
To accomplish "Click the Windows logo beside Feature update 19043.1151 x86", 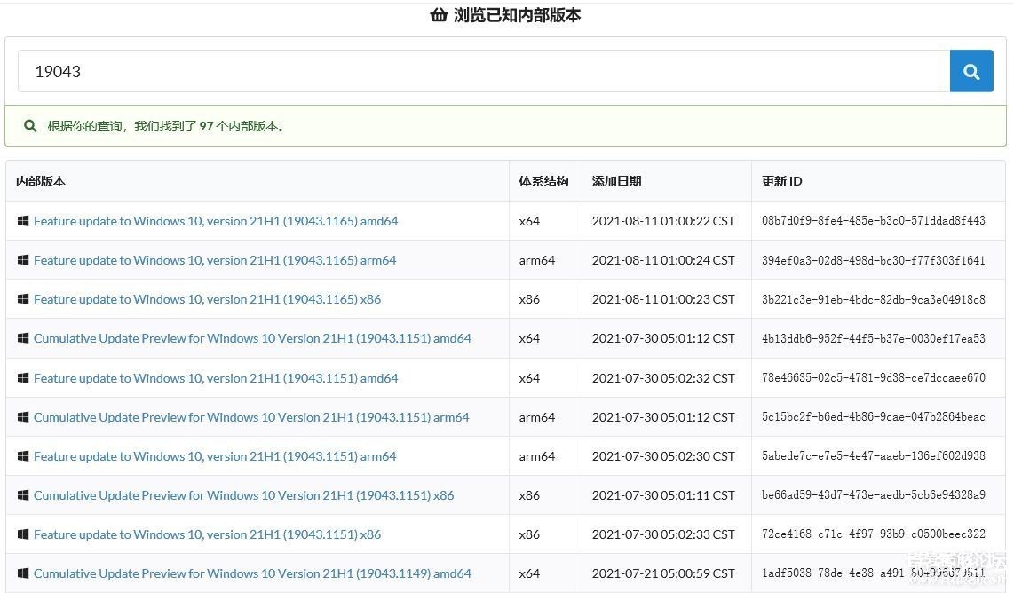I will pyautogui.click(x=22, y=534).
